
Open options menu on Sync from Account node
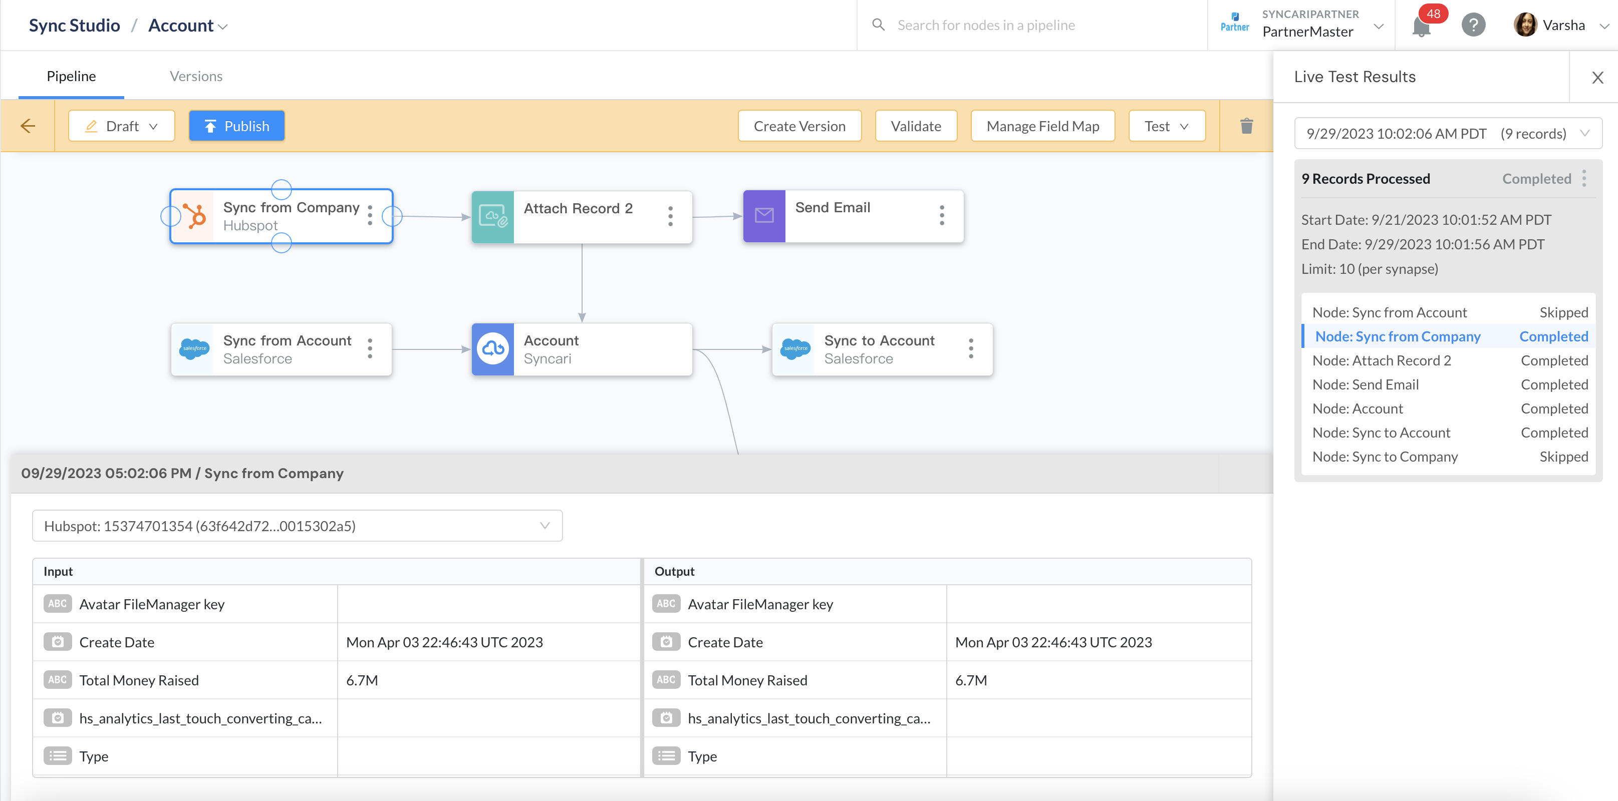[x=370, y=349]
